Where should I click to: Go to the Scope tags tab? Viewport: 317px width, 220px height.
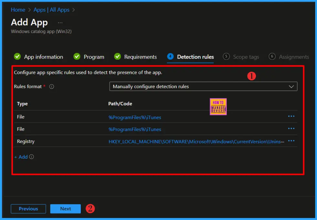coord(241,57)
